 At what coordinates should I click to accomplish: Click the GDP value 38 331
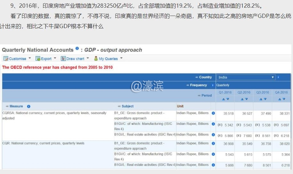point(285,113)
